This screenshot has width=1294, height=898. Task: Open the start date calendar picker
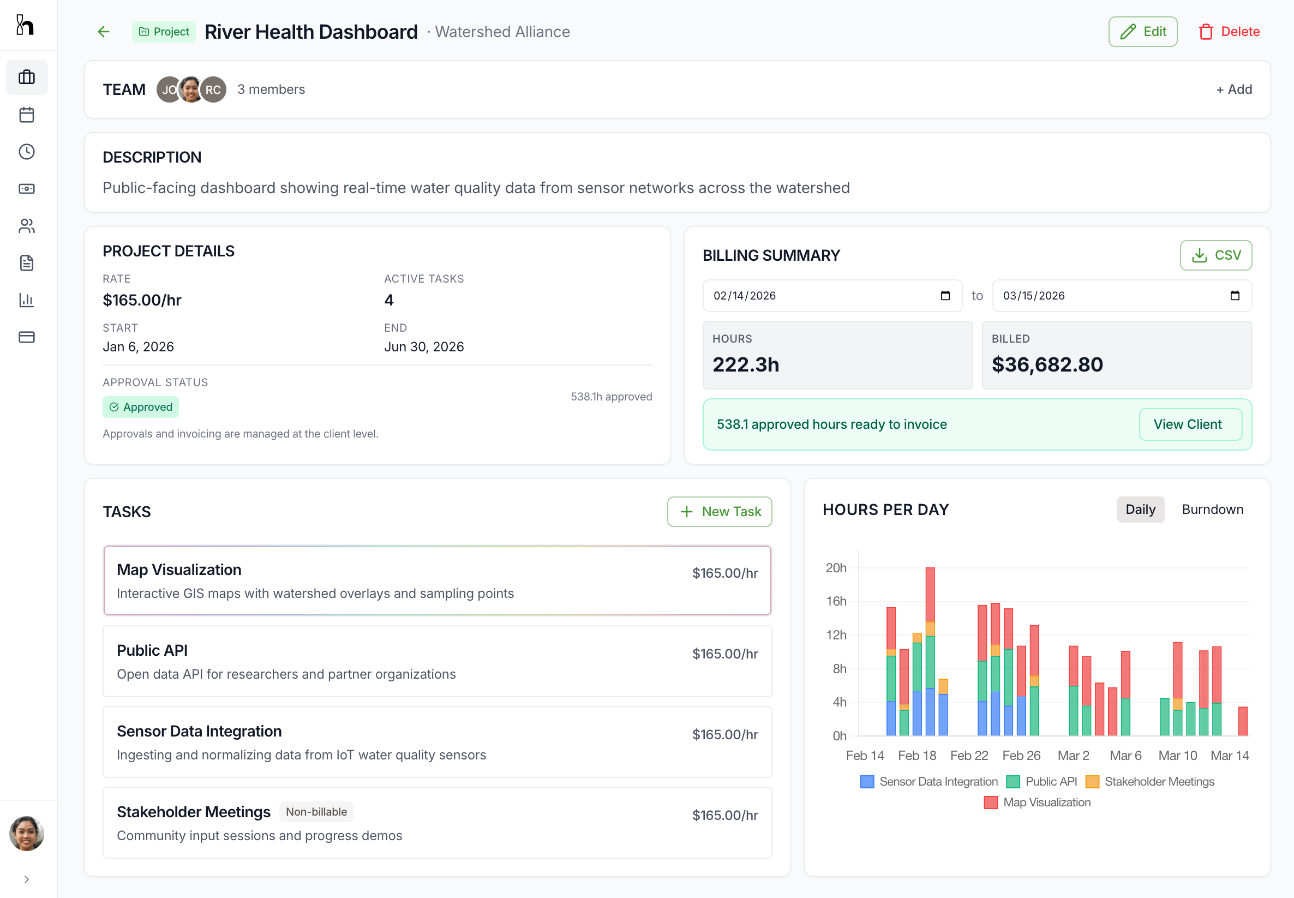point(945,295)
